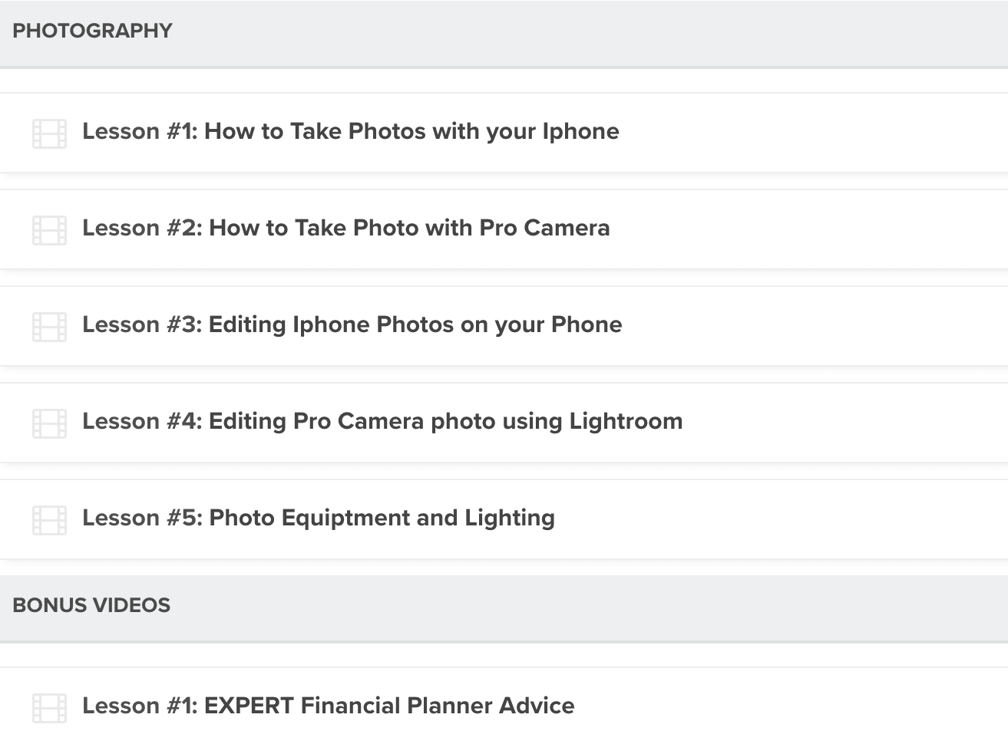Open the EXPERT Financial Planner Advice lesson
Screen dimensions: 1008x744
coord(504,706)
